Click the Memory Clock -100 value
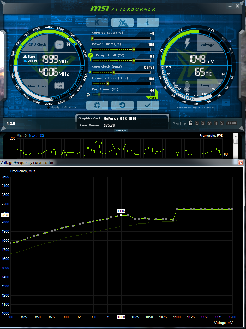246x329 pixels. click(150, 79)
